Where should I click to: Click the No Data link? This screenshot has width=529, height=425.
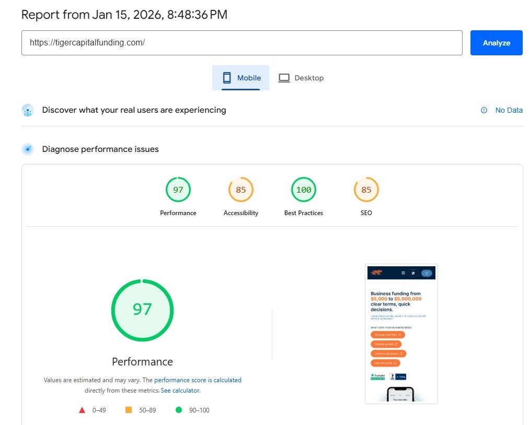509,110
